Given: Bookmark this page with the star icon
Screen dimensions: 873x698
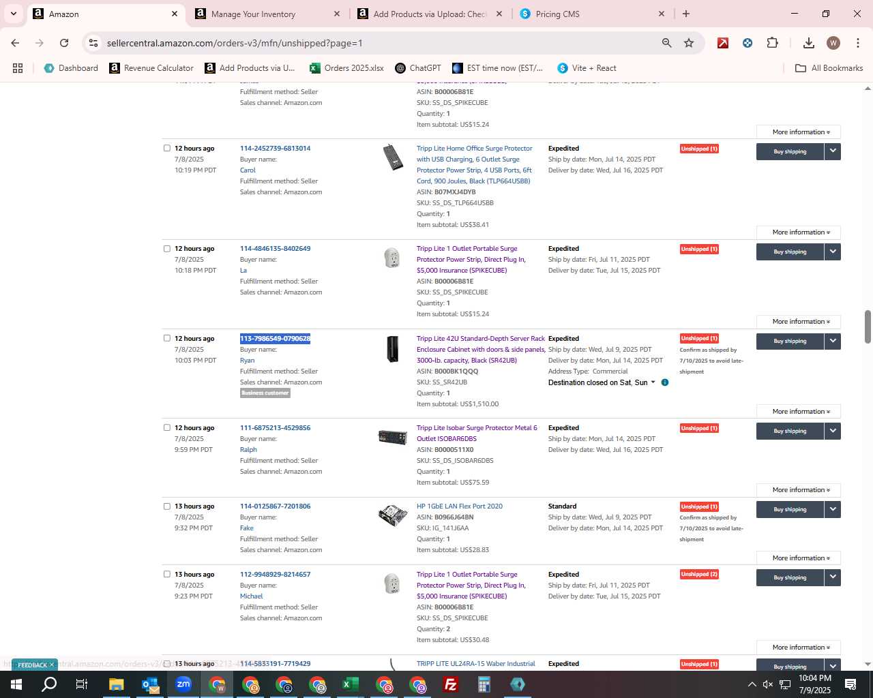Looking at the screenshot, I should 689,43.
